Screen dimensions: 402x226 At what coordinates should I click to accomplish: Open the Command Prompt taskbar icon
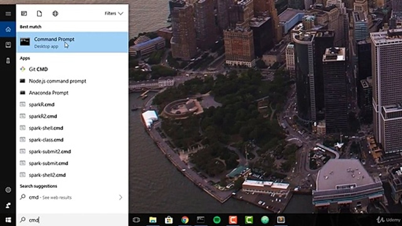[201, 220]
